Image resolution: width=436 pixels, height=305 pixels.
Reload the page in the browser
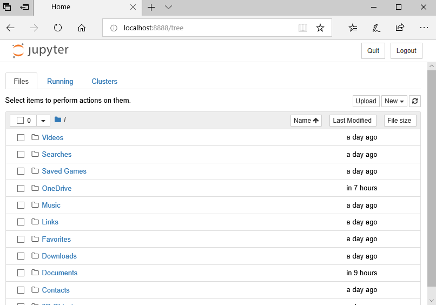pyautogui.click(x=58, y=28)
